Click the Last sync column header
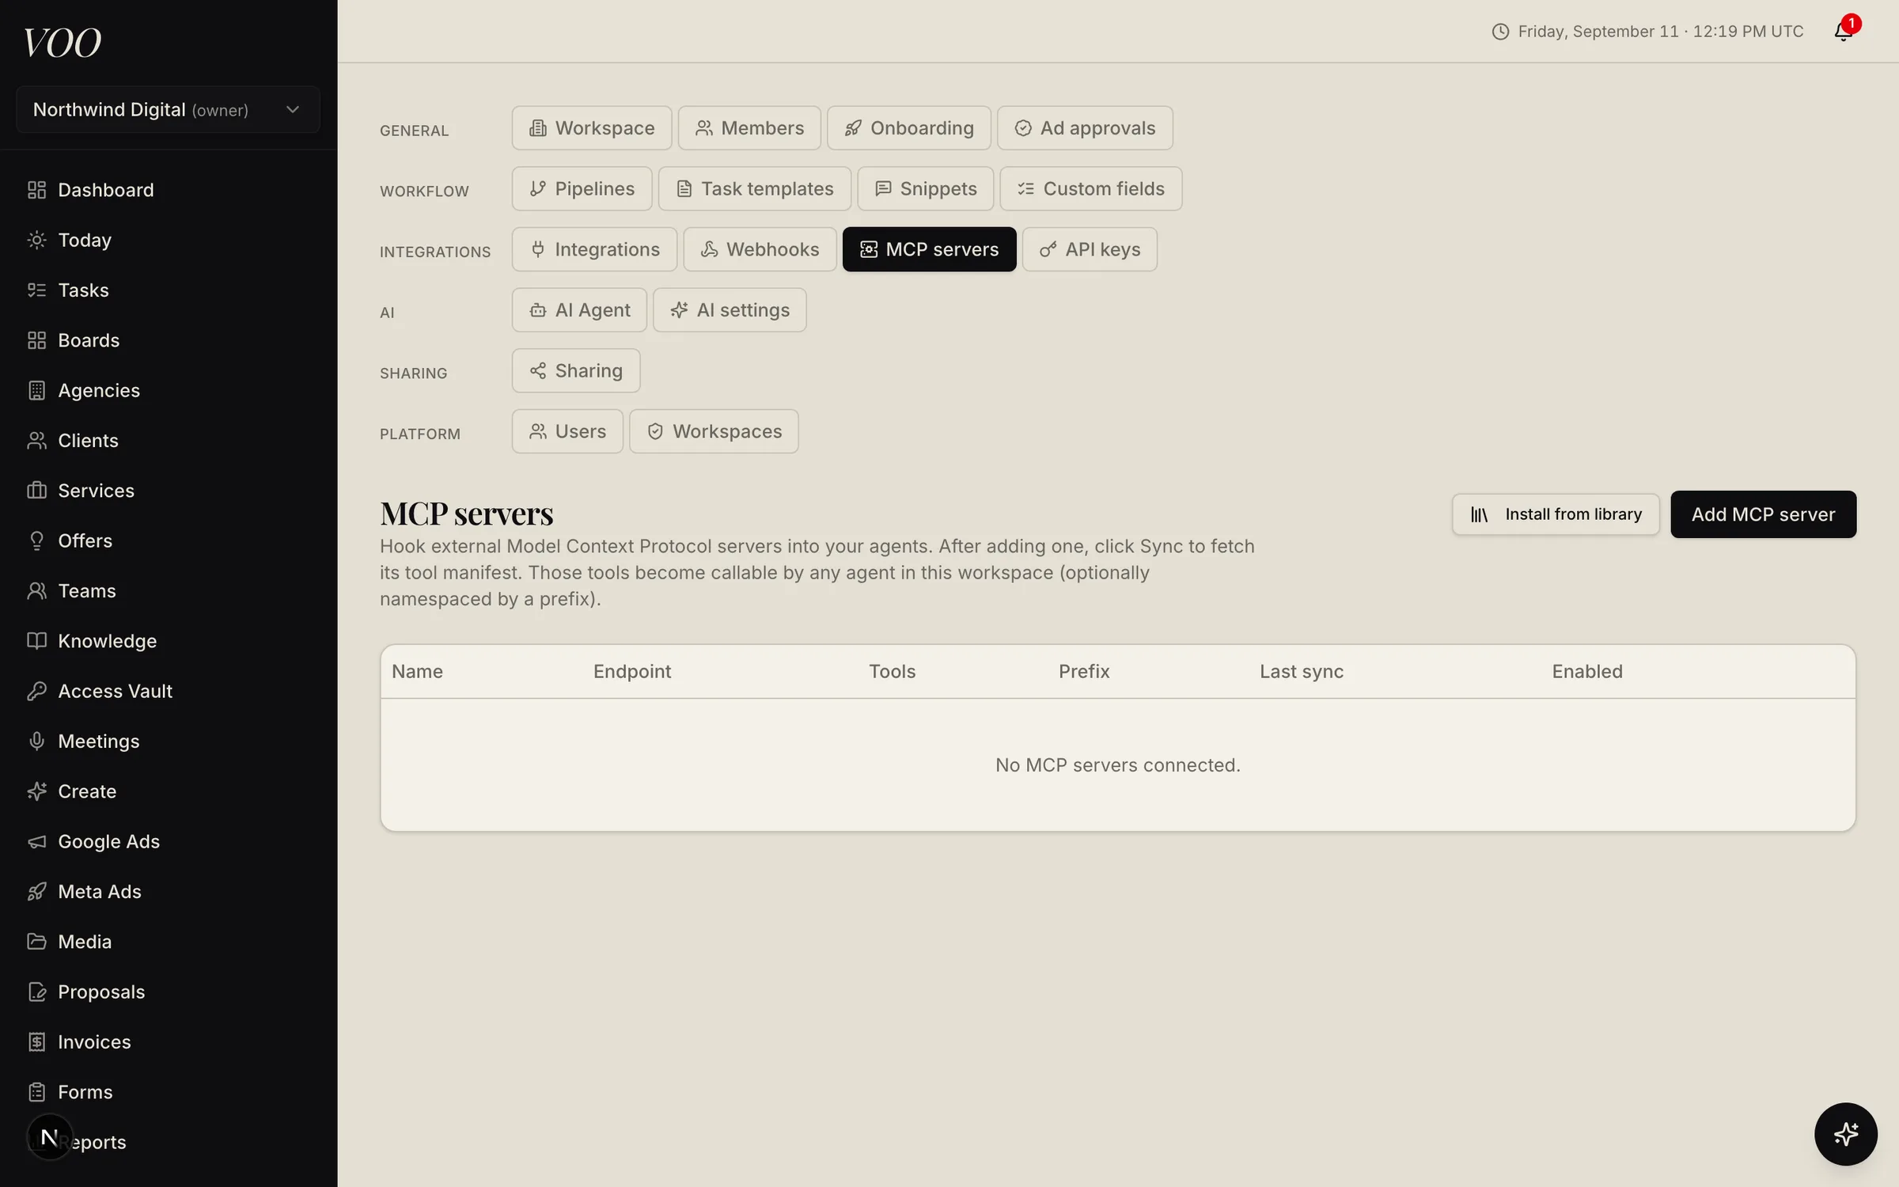Screen dimensions: 1899x1187 [x=1302, y=671]
